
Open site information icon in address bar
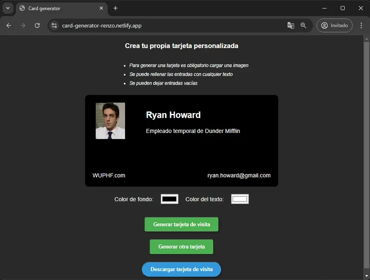(54, 25)
